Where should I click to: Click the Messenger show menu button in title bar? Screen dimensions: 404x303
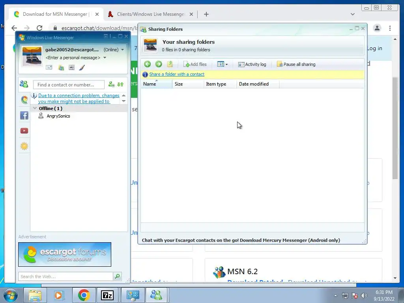[x=106, y=36]
